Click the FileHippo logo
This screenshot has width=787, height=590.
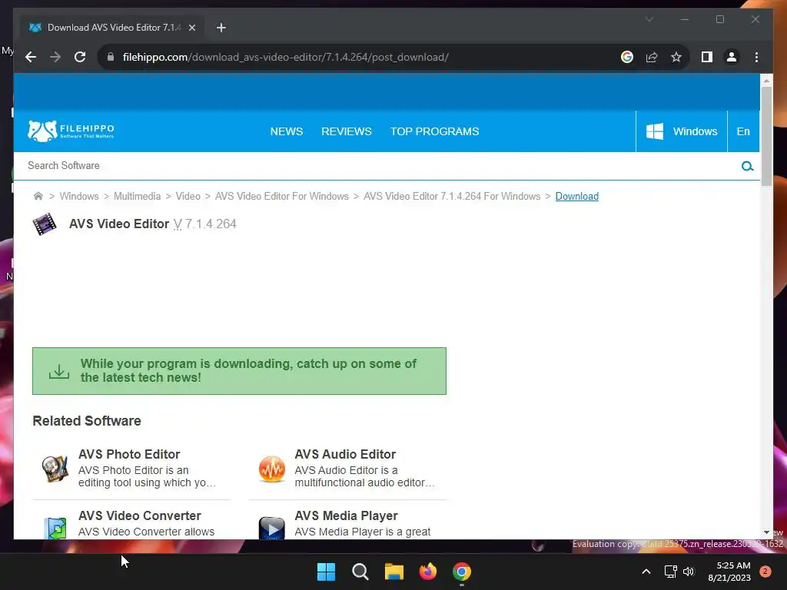click(71, 131)
